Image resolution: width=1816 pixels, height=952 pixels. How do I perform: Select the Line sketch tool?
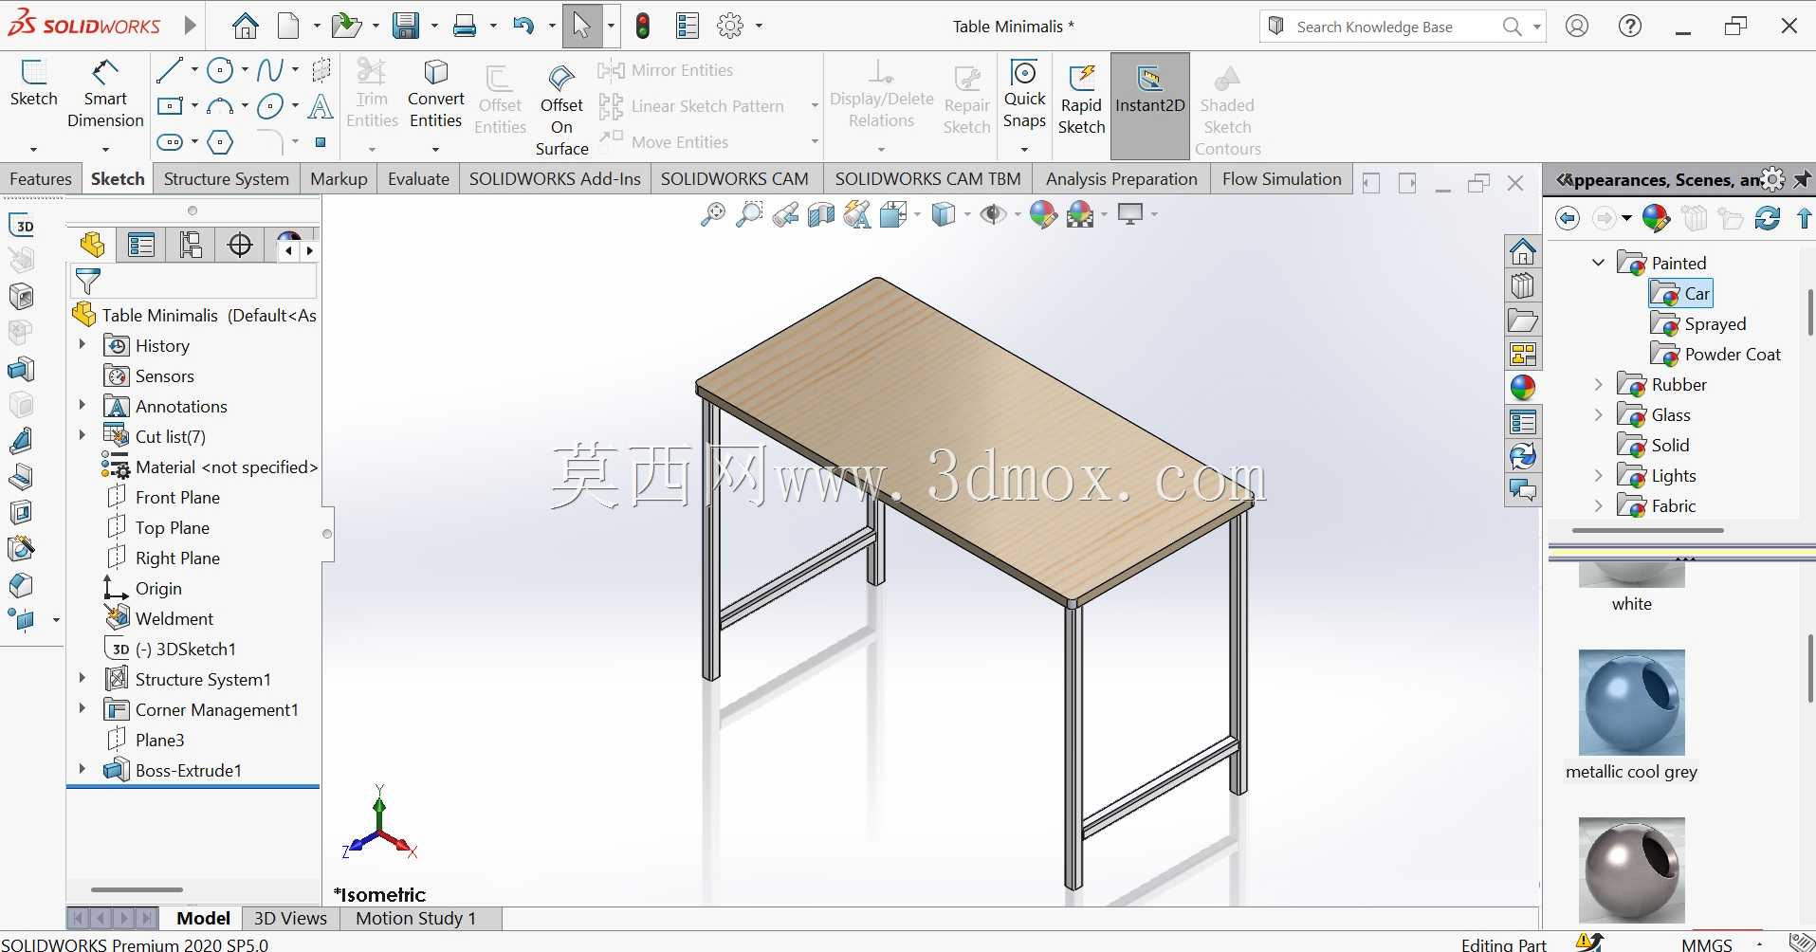(170, 69)
